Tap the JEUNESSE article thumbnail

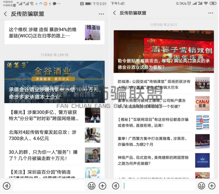tap(202, 160)
